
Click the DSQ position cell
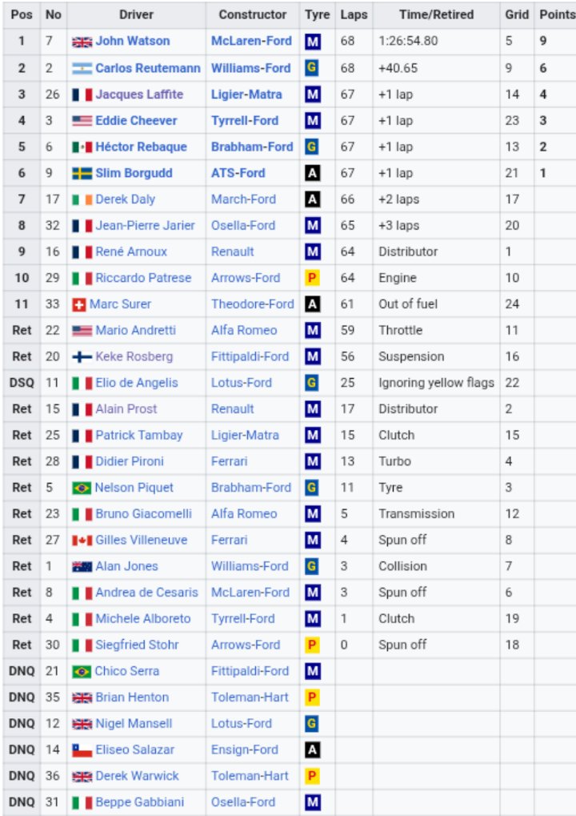tap(22, 383)
